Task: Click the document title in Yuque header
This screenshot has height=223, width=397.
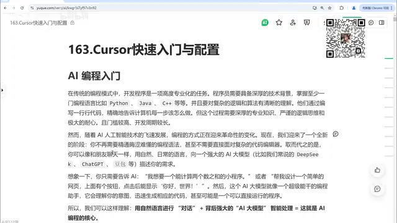Action: click(x=38, y=23)
